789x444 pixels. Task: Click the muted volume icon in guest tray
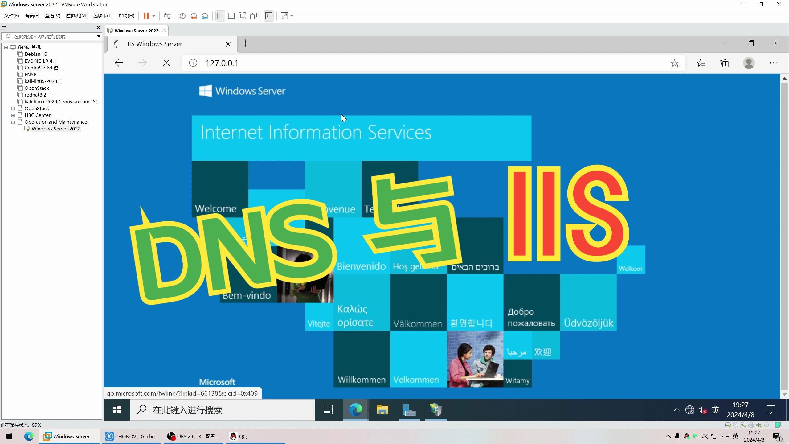pos(702,410)
